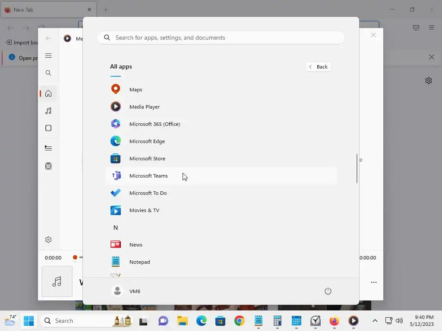Select the New Tab tab in Firefox
442x331 pixels.
[x=48, y=9]
